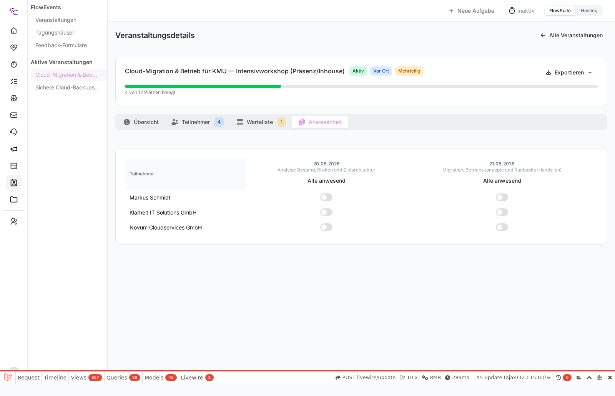Viewport: 615px width, 396px height.
Task: Expand the Exportieren dropdown
Action: point(569,73)
